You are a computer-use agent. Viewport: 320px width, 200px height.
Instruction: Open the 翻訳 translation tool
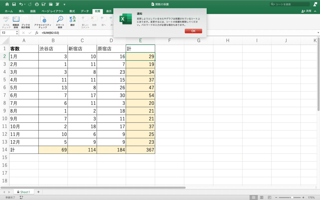pyautogui.click(x=72, y=21)
